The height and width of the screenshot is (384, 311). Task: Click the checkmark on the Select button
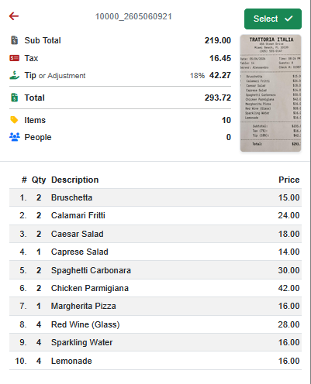[289, 19]
